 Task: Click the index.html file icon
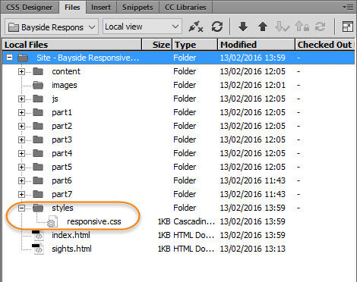pos(38,235)
